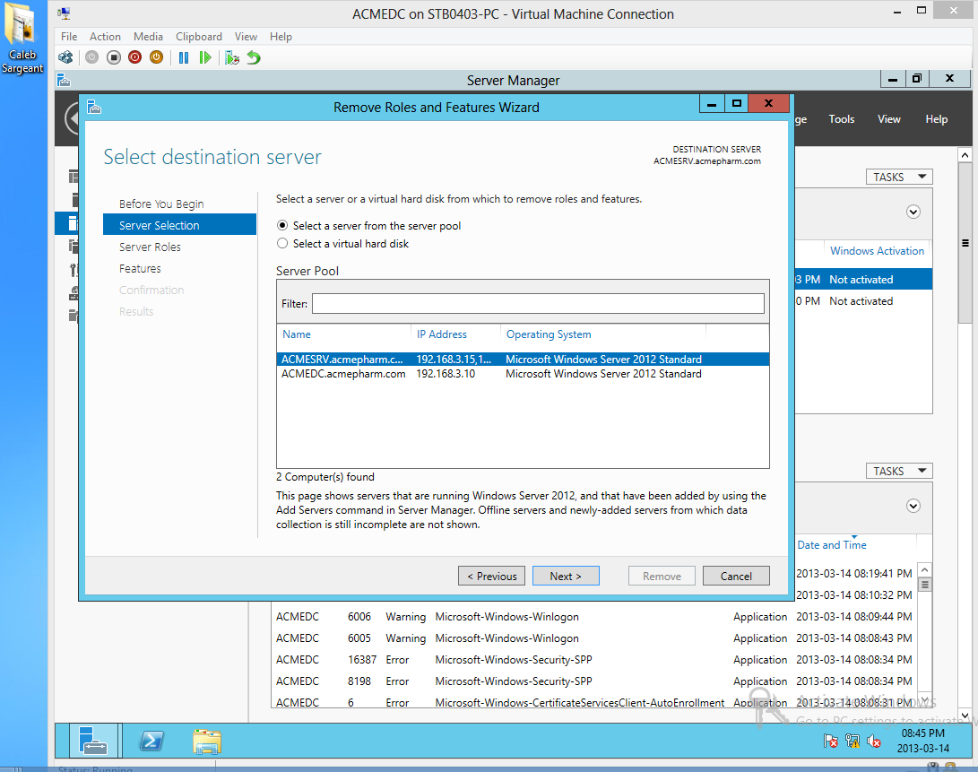The image size is (978, 772).
Task: Click the Cancel button
Action: pos(736,576)
